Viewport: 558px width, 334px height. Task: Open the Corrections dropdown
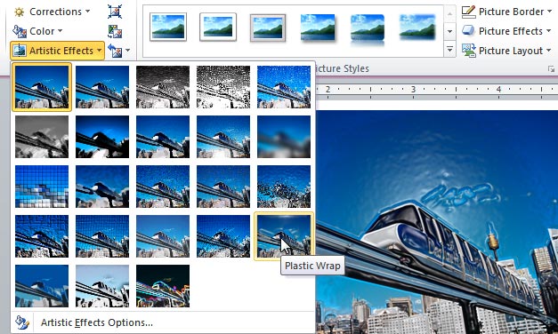(x=52, y=12)
